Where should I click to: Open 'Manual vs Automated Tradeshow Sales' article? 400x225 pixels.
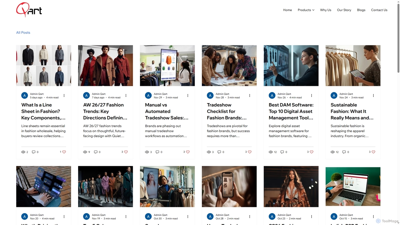[x=167, y=111]
